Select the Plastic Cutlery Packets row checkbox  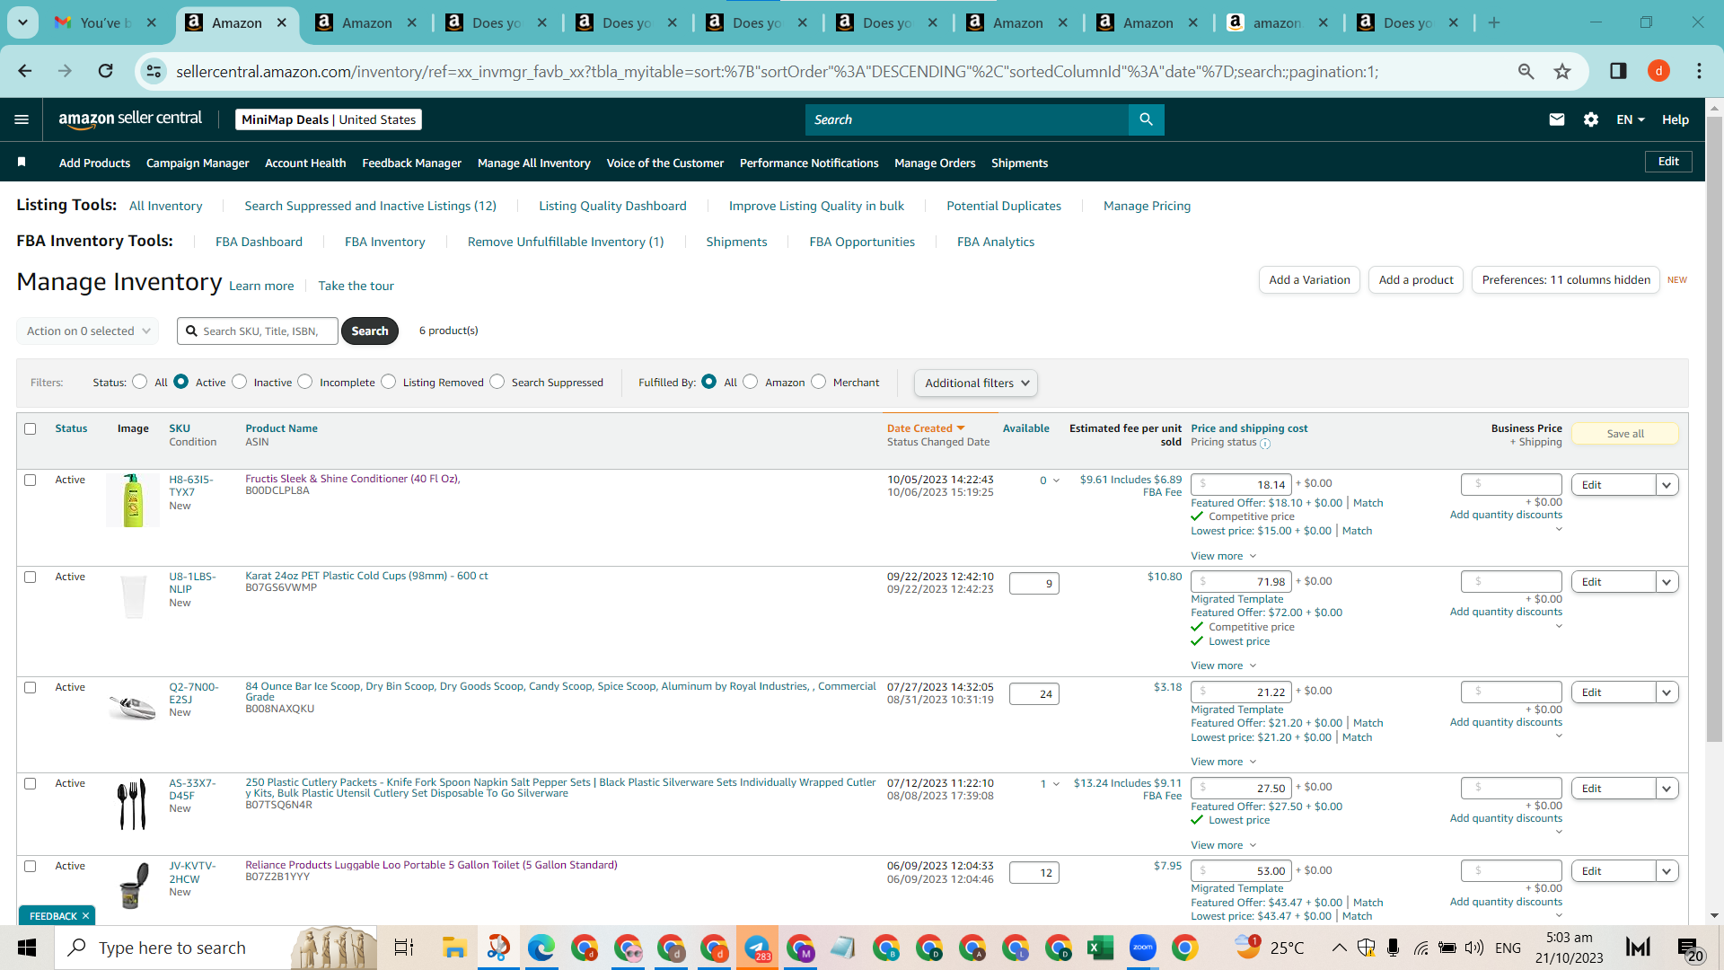31,784
